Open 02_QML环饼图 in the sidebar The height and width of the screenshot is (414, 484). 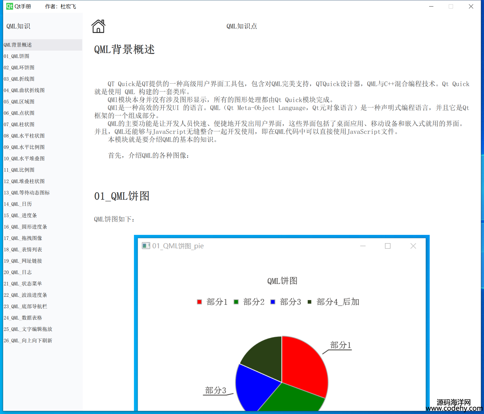tap(43, 68)
